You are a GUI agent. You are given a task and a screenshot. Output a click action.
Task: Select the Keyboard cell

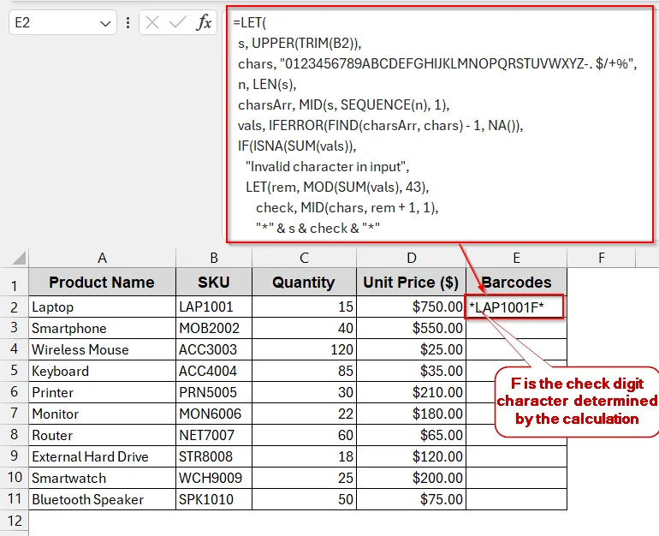click(102, 372)
